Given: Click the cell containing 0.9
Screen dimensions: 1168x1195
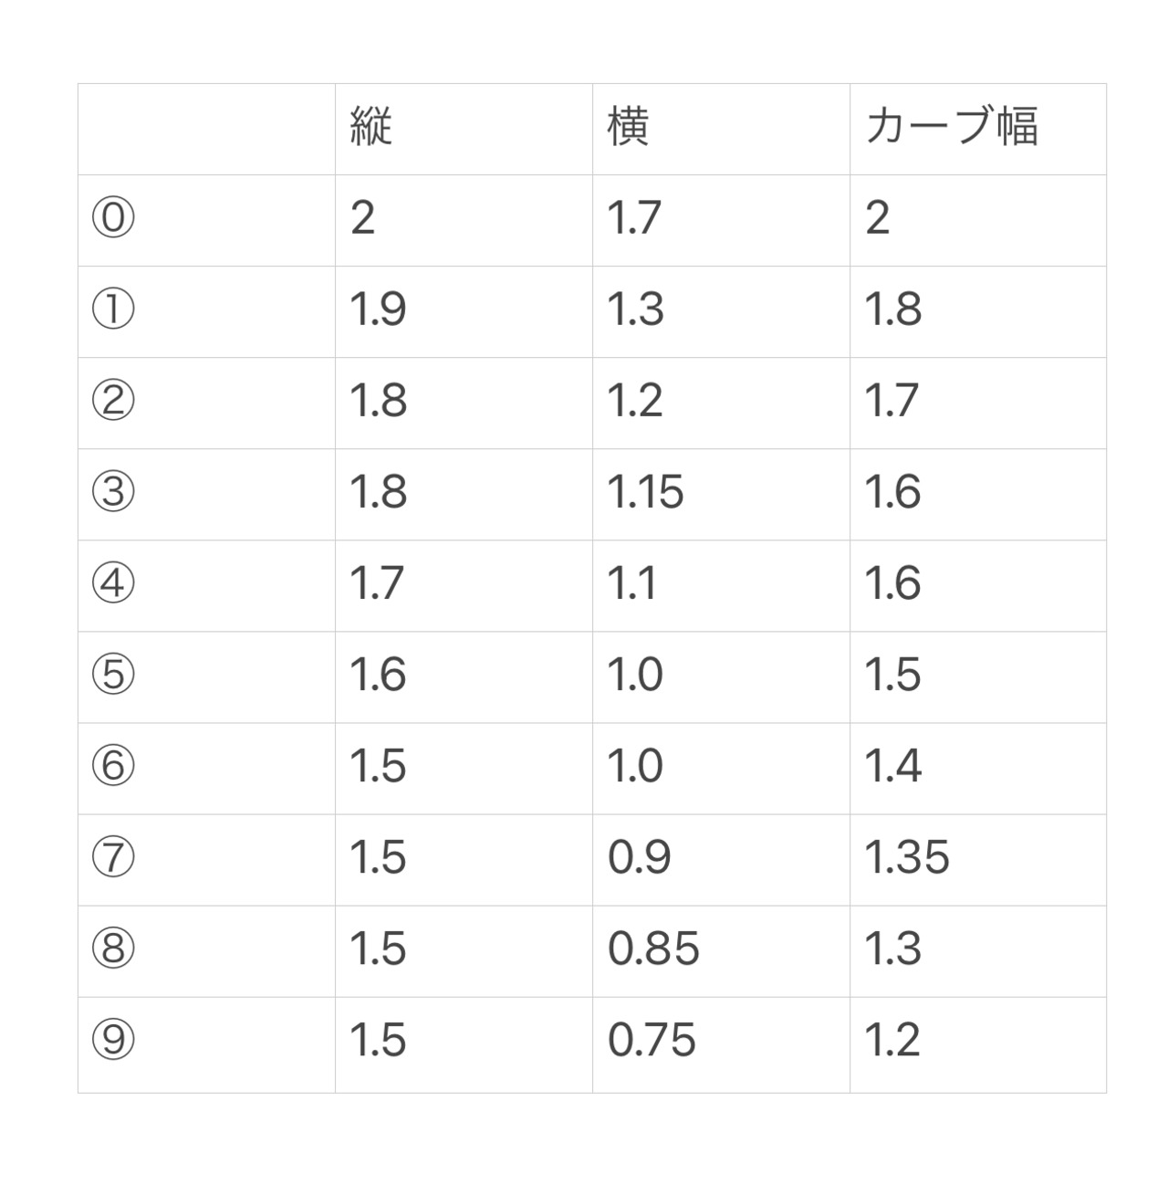Looking at the screenshot, I should (x=639, y=858).
